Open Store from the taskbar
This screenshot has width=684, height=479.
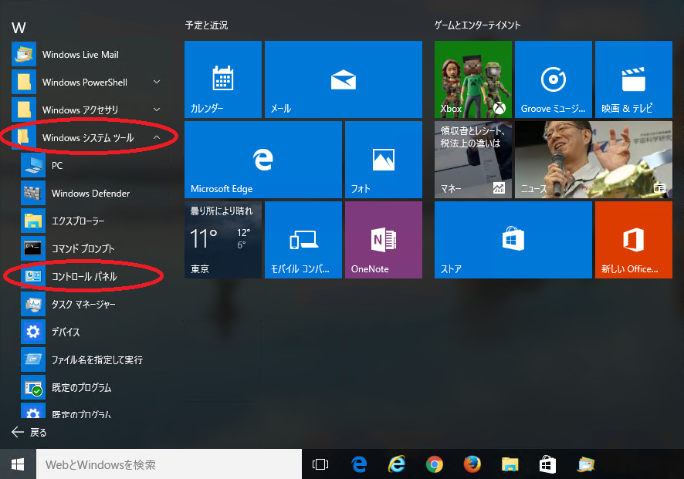coord(547,464)
